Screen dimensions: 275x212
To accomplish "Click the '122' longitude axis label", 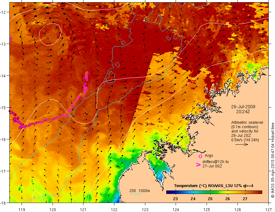I will [114, 210].
